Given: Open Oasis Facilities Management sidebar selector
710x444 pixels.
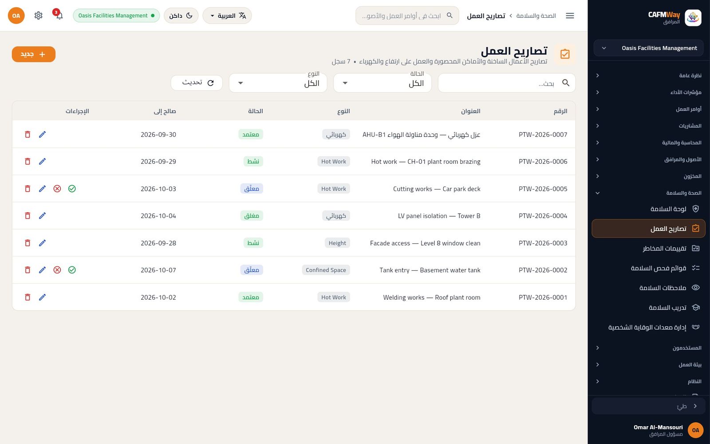Looking at the screenshot, I should point(649,48).
